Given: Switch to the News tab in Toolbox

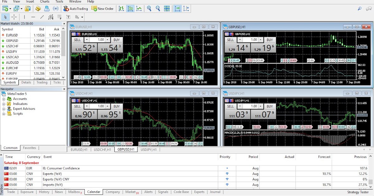Looking at the screenshot, I should pos(59,192).
